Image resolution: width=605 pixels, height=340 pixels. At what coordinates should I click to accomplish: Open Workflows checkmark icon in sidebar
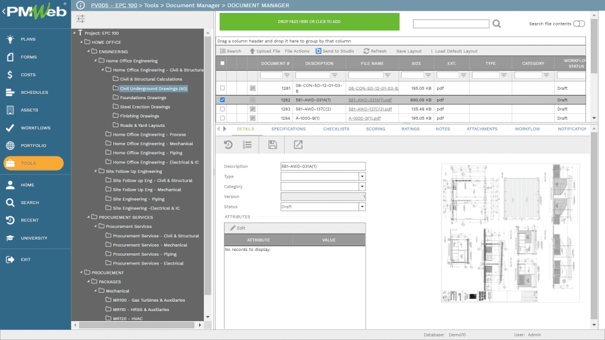pyautogui.click(x=10, y=127)
